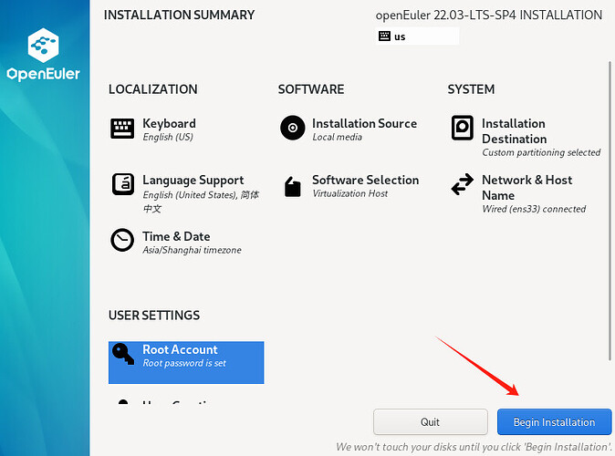This screenshot has height=456, width=615.
Task: Open Installation Destination settings
Action: [x=526, y=137]
